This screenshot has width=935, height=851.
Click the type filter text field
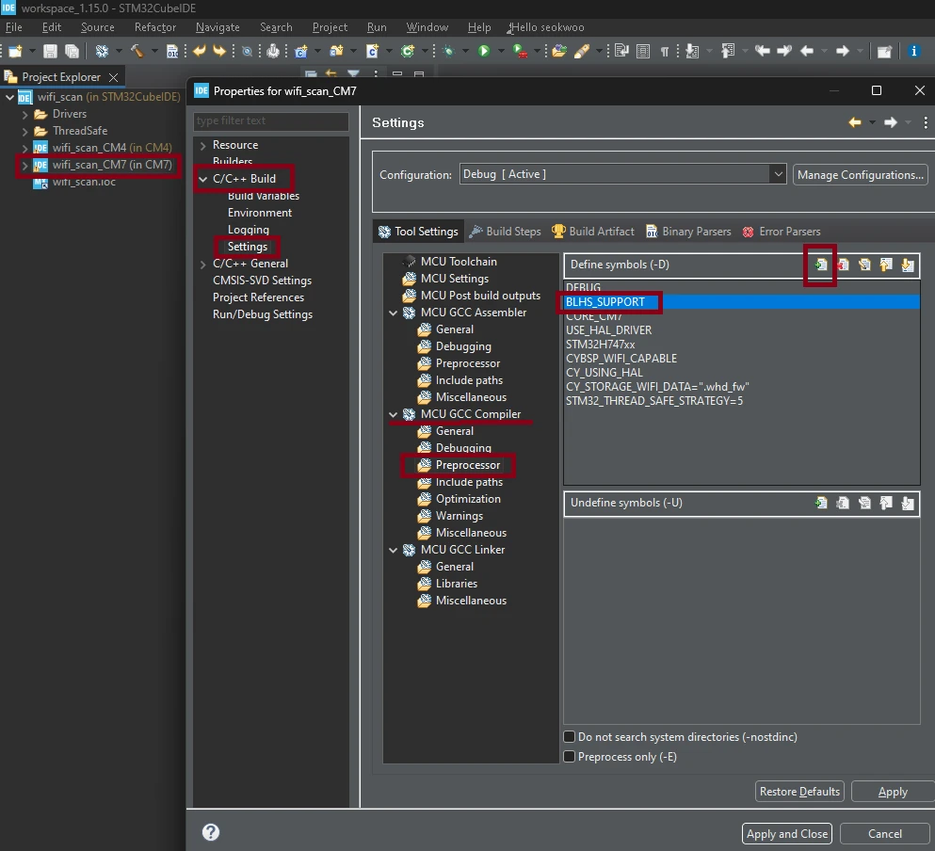coord(270,120)
